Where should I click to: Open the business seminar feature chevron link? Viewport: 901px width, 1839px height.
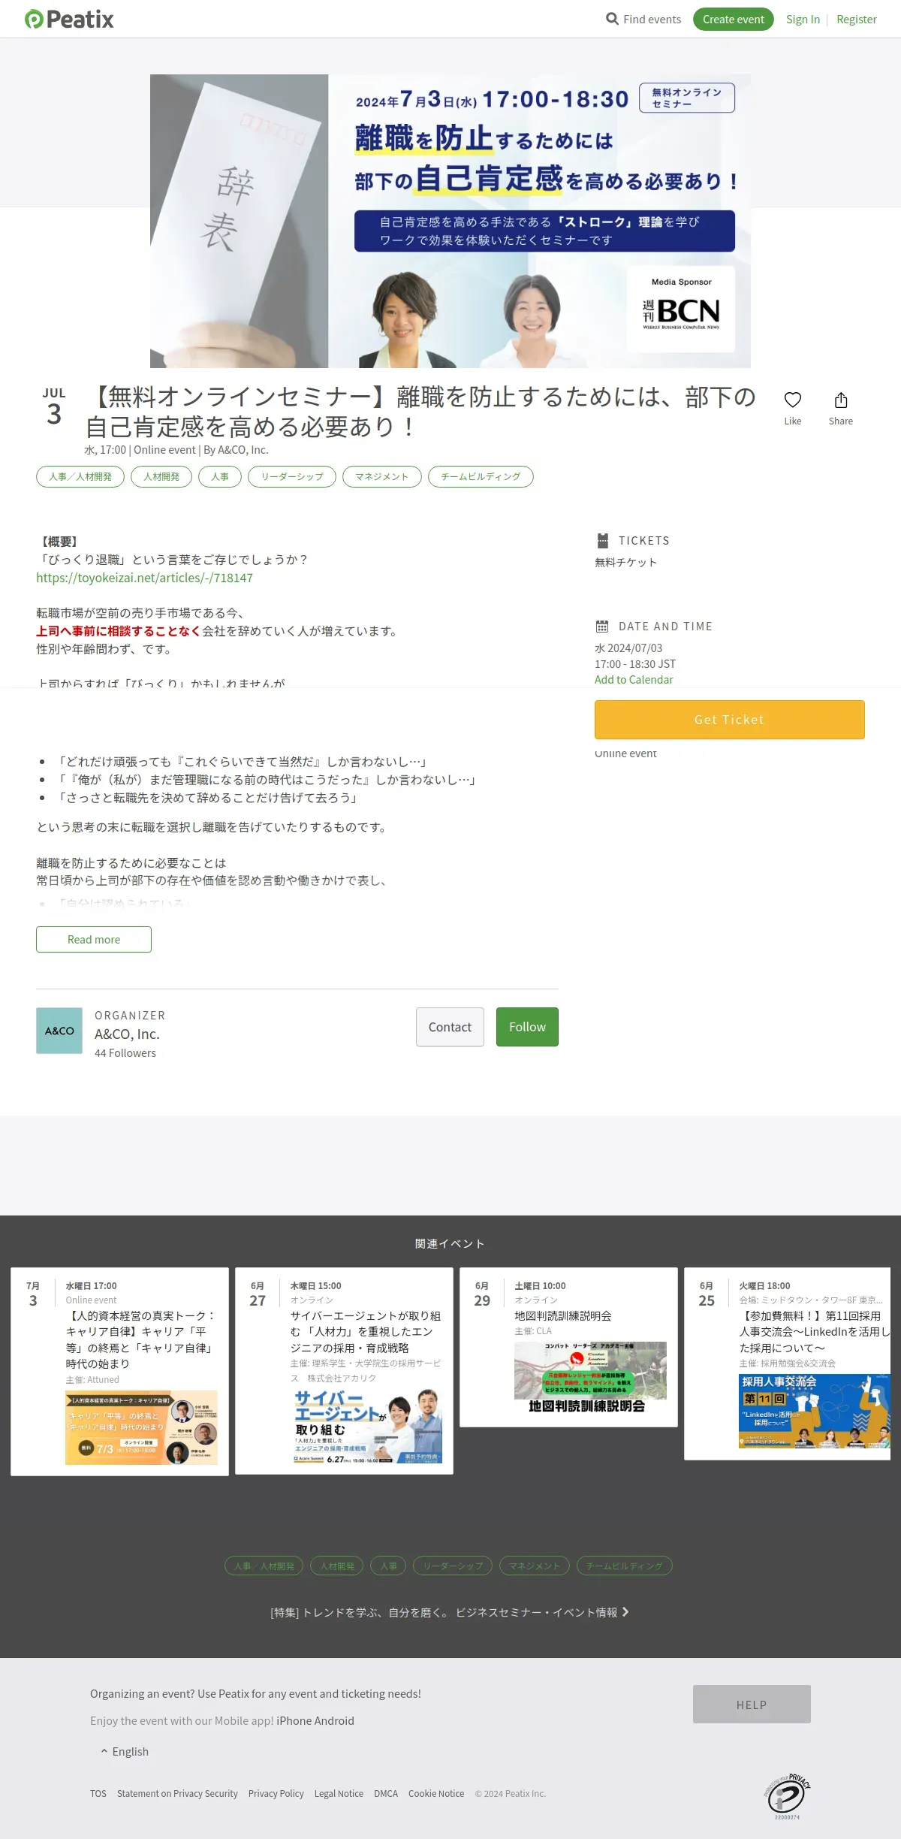coord(450,1612)
